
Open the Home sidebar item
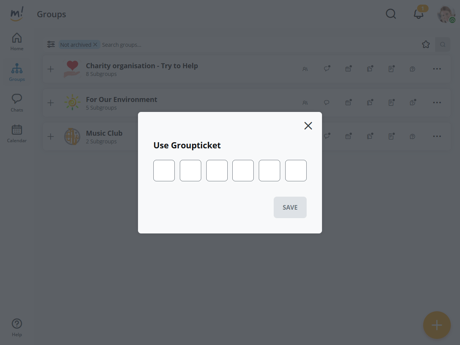point(17,42)
